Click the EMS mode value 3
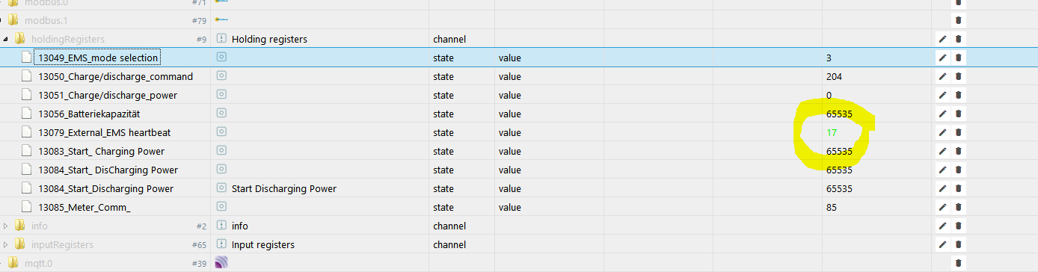The image size is (1038, 272). click(829, 58)
